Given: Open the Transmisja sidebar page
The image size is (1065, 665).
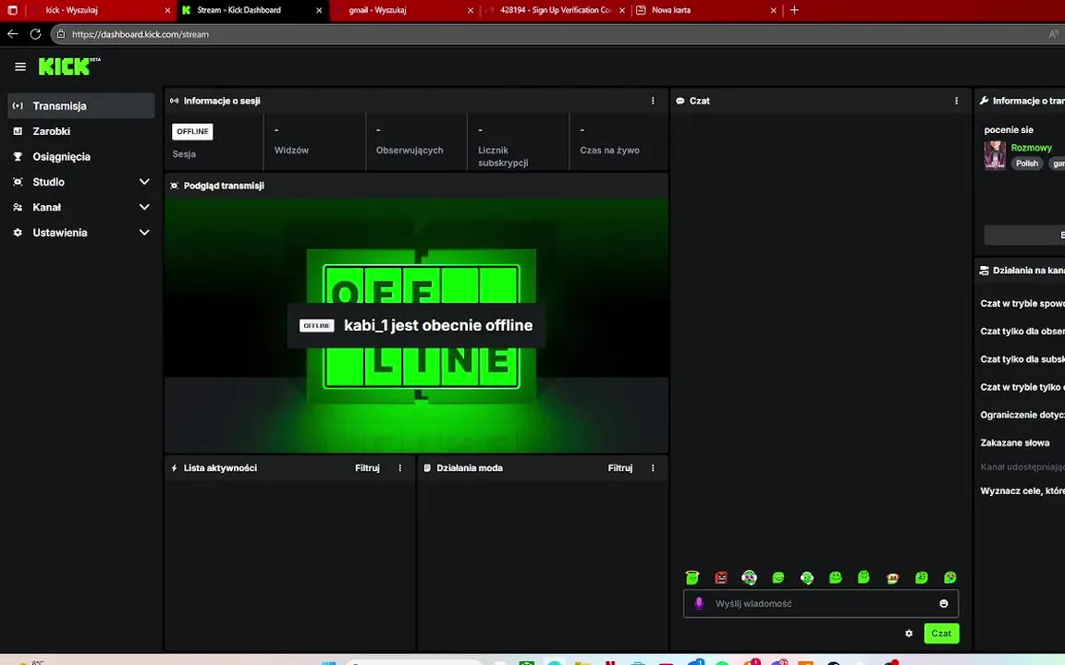Looking at the screenshot, I should [x=80, y=106].
